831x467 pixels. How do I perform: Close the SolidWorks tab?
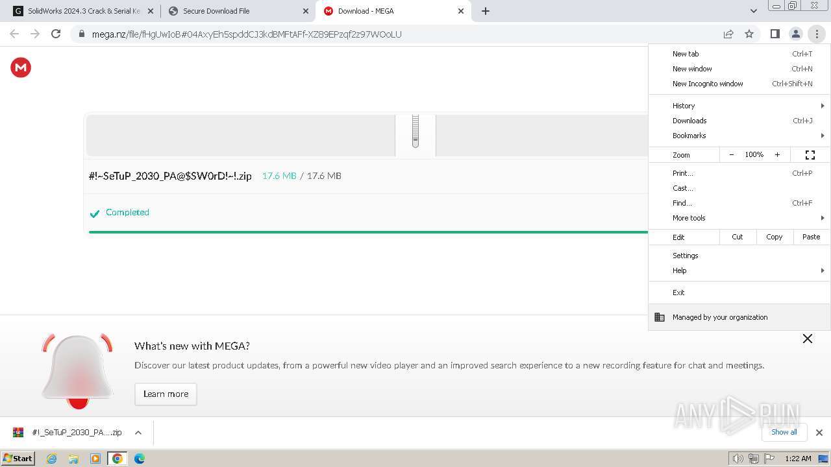(151, 11)
